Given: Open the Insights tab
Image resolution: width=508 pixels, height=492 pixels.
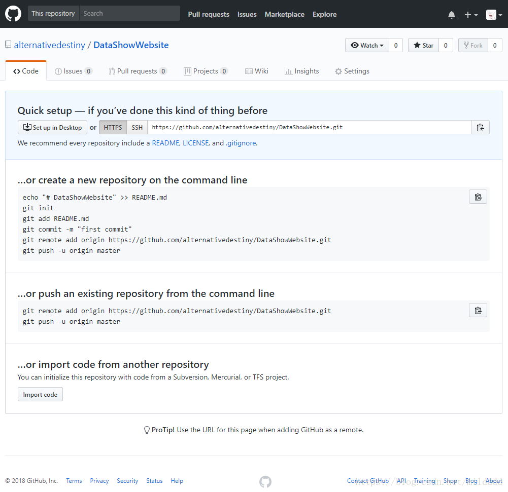Looking at the screenshot, I should [301, 71].
